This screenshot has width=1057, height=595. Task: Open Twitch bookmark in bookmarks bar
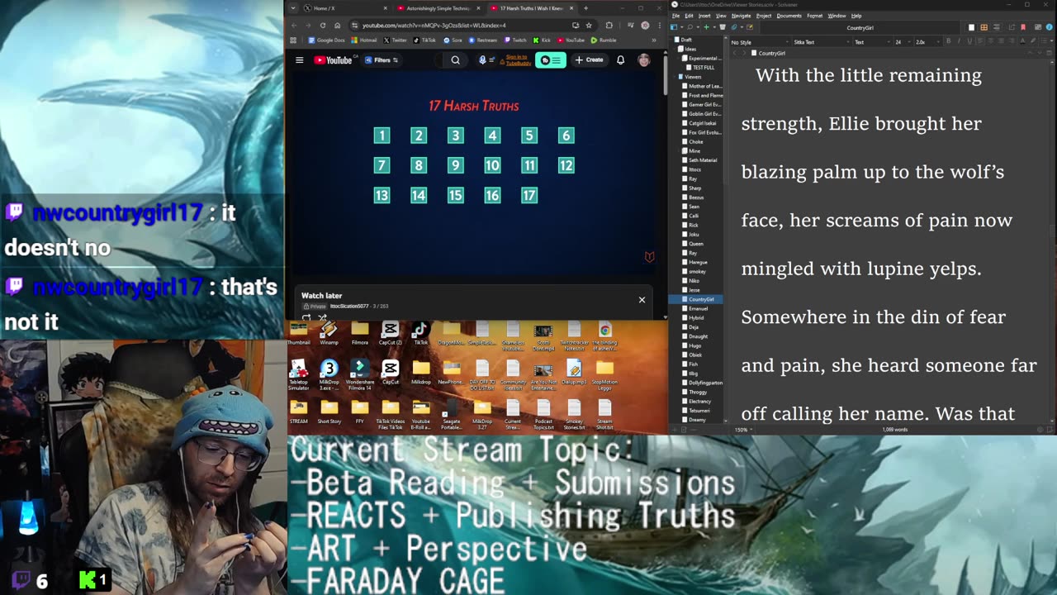tap(514, 40)
